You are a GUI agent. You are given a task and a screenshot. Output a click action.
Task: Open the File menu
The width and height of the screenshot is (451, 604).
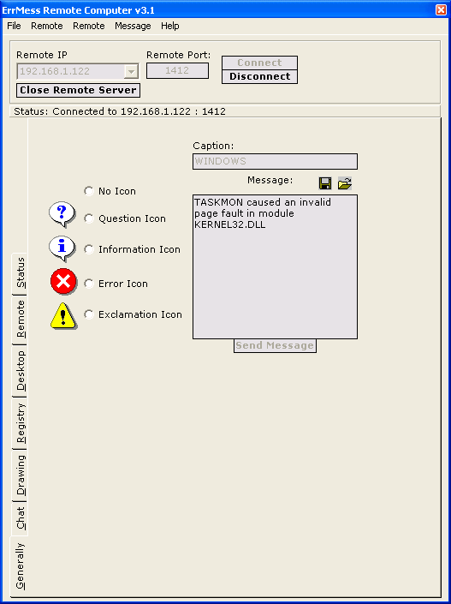tap(15, 26)
